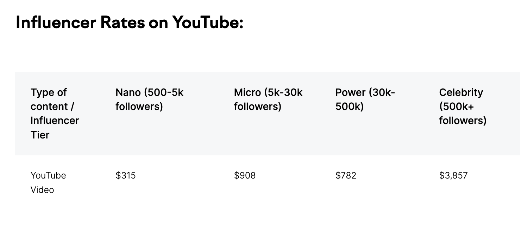The image size is (521, 239).
Task: Click the "Influencer Rates on YouTube:" heading
Action: [130, 23]
